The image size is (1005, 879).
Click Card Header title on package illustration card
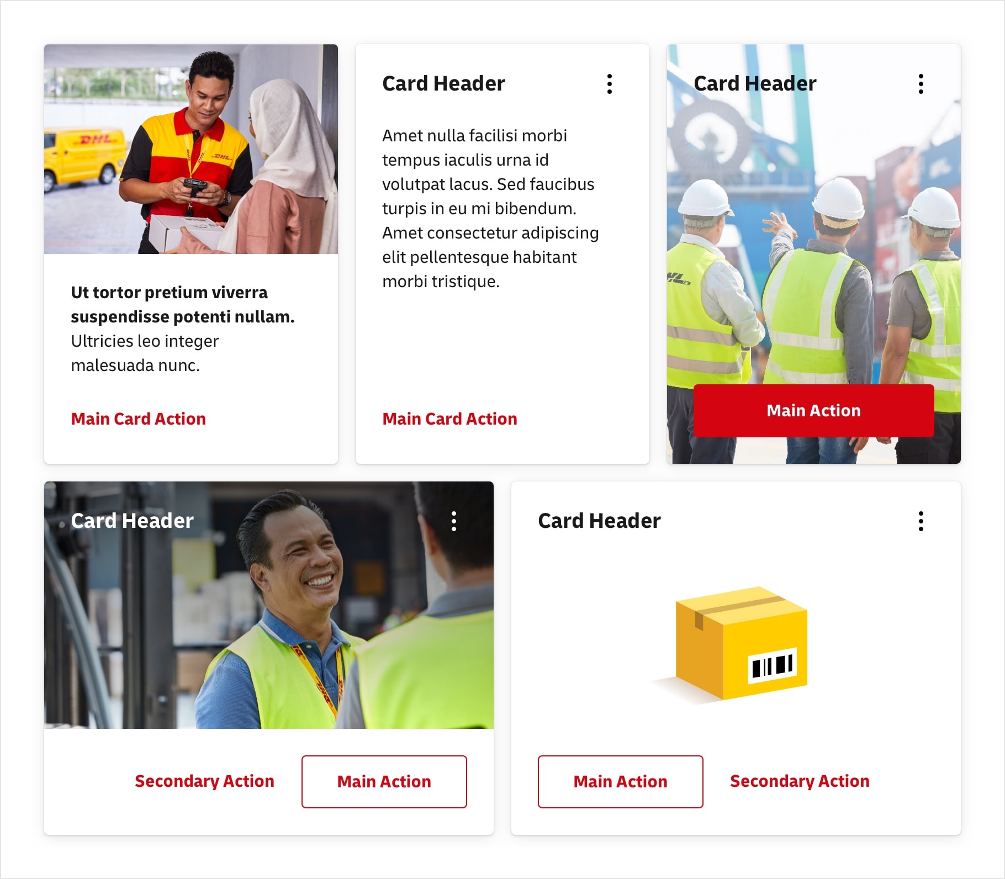[x=599, y=521]
